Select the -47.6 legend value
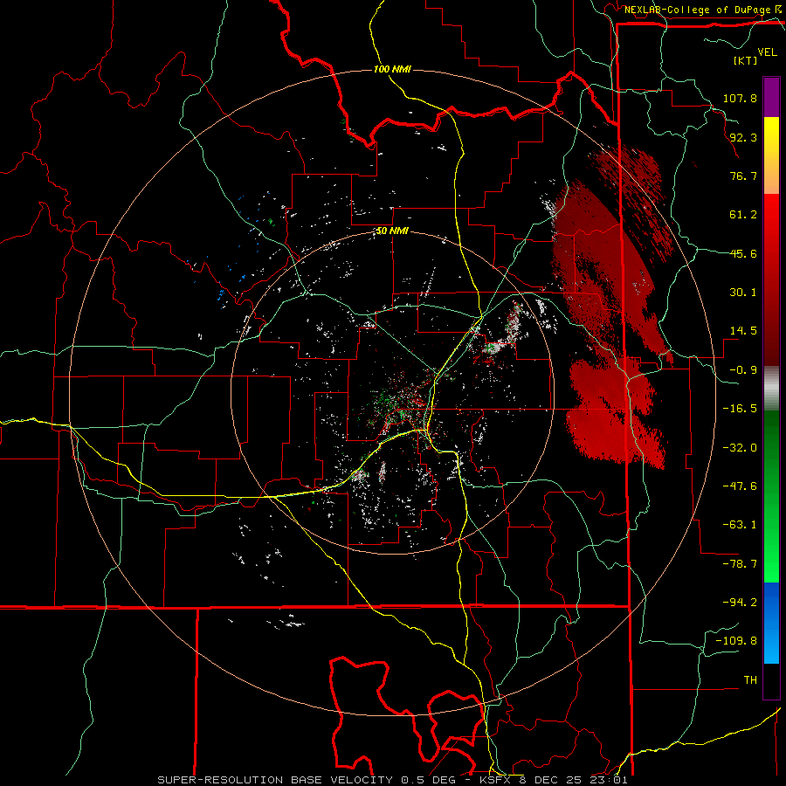This screenshot has height=786, width=786. (740, 486)
